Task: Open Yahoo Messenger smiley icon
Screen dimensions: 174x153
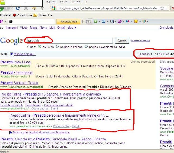Action: coord(136,21)
